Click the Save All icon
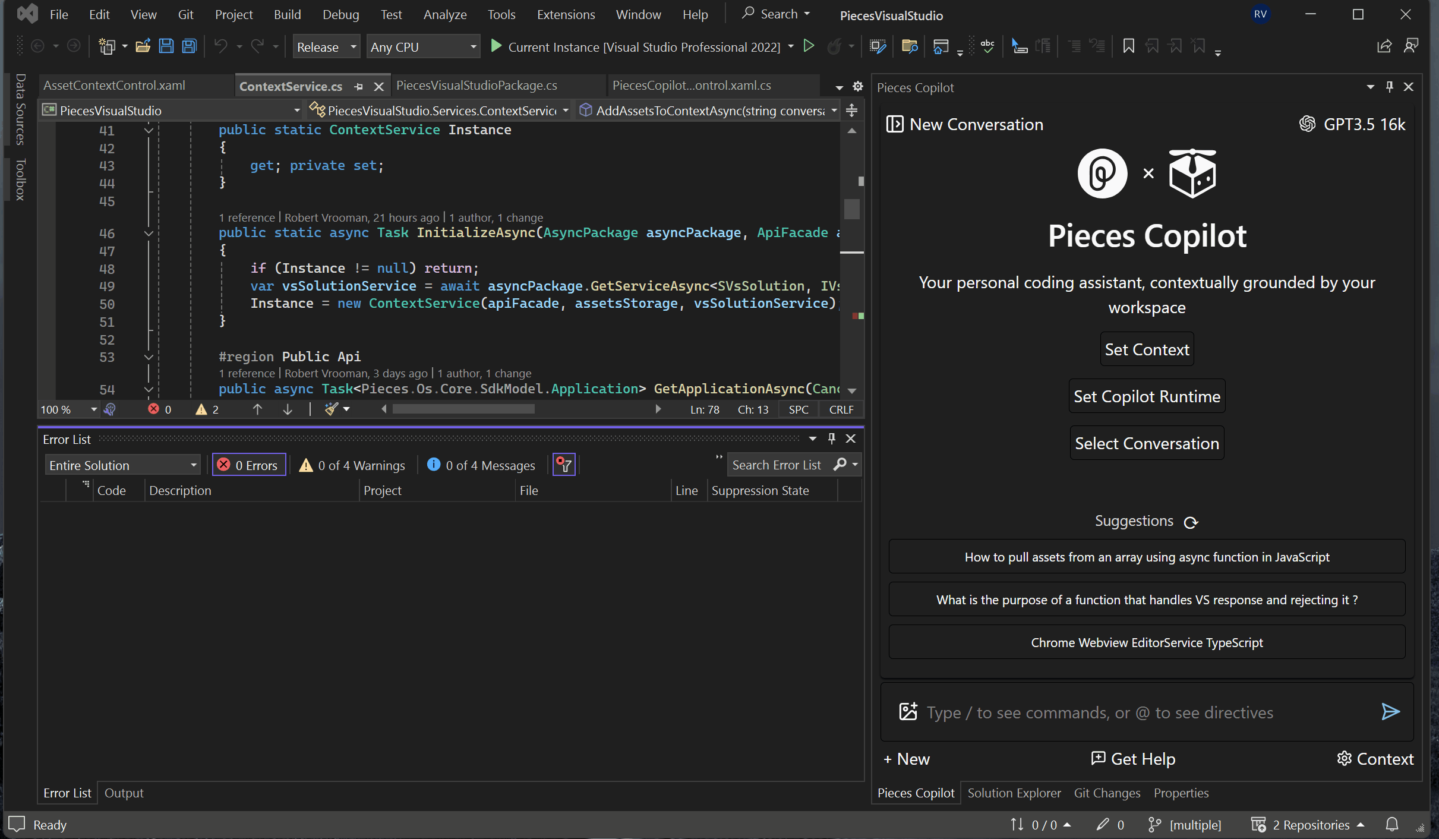 coord(189,46)
